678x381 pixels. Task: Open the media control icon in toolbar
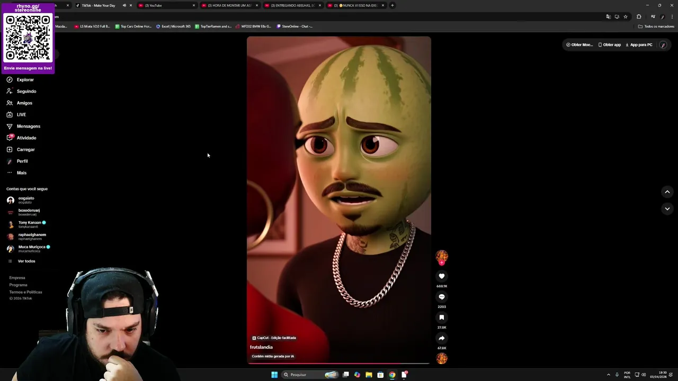[653, 17]
